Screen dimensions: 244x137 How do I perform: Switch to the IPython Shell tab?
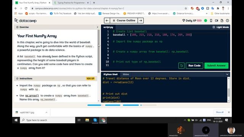point(111,75)
